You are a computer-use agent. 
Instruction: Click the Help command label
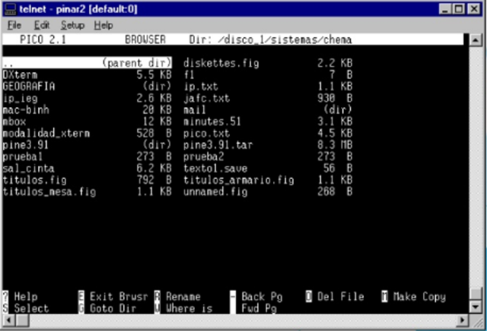pyautogui.click(x=26, y=297)
